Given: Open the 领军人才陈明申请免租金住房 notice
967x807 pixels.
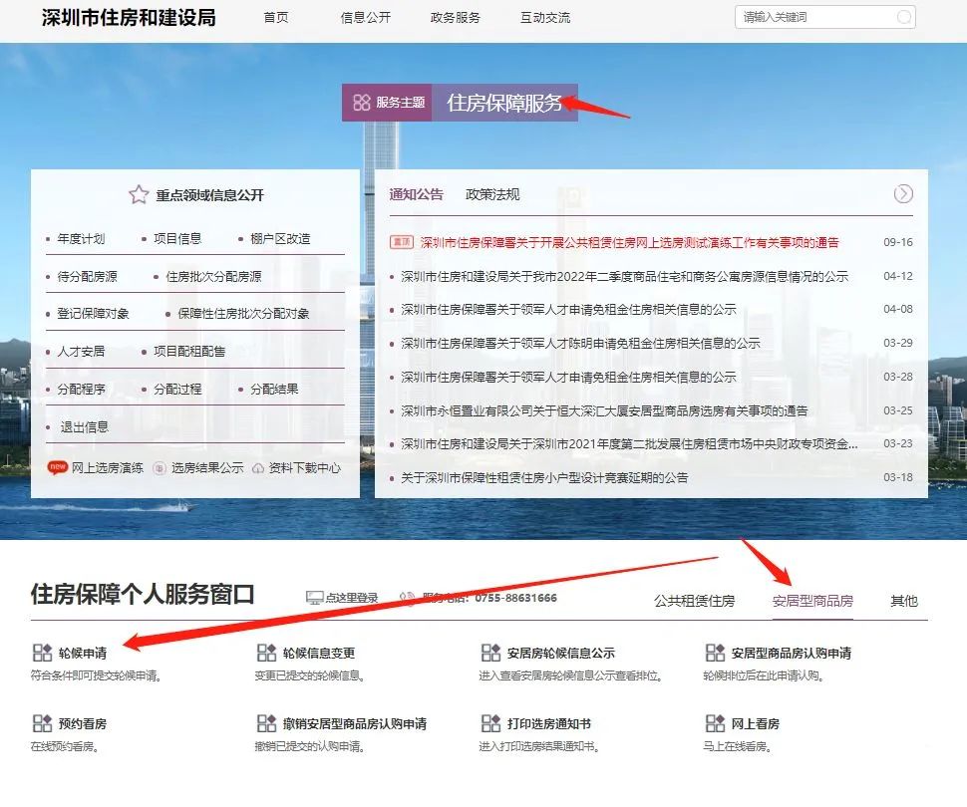Looking at the screenshot, I should click(x=580, y=343).
